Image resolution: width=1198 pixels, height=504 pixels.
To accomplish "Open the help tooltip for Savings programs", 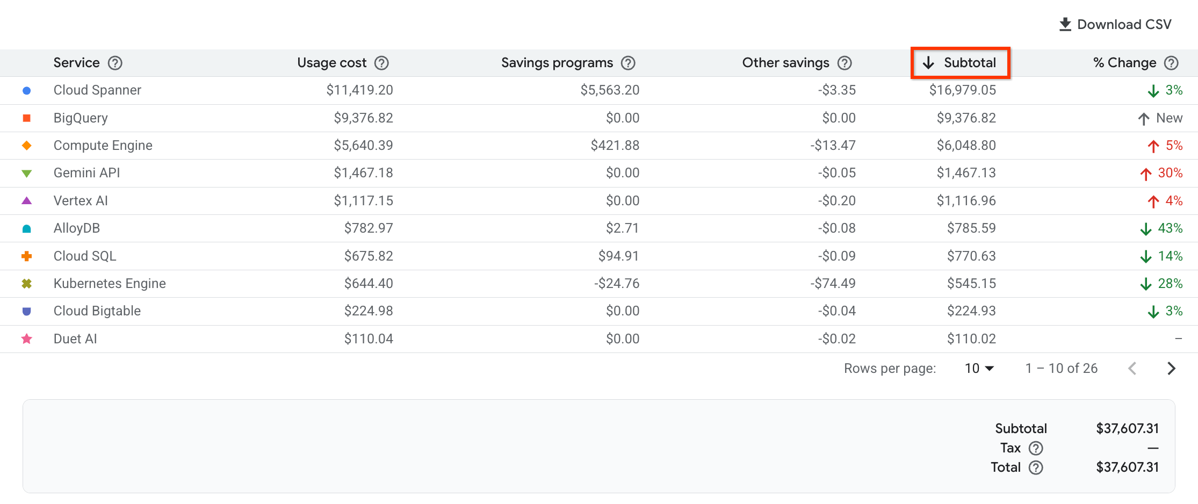I will tap(629, 63).
